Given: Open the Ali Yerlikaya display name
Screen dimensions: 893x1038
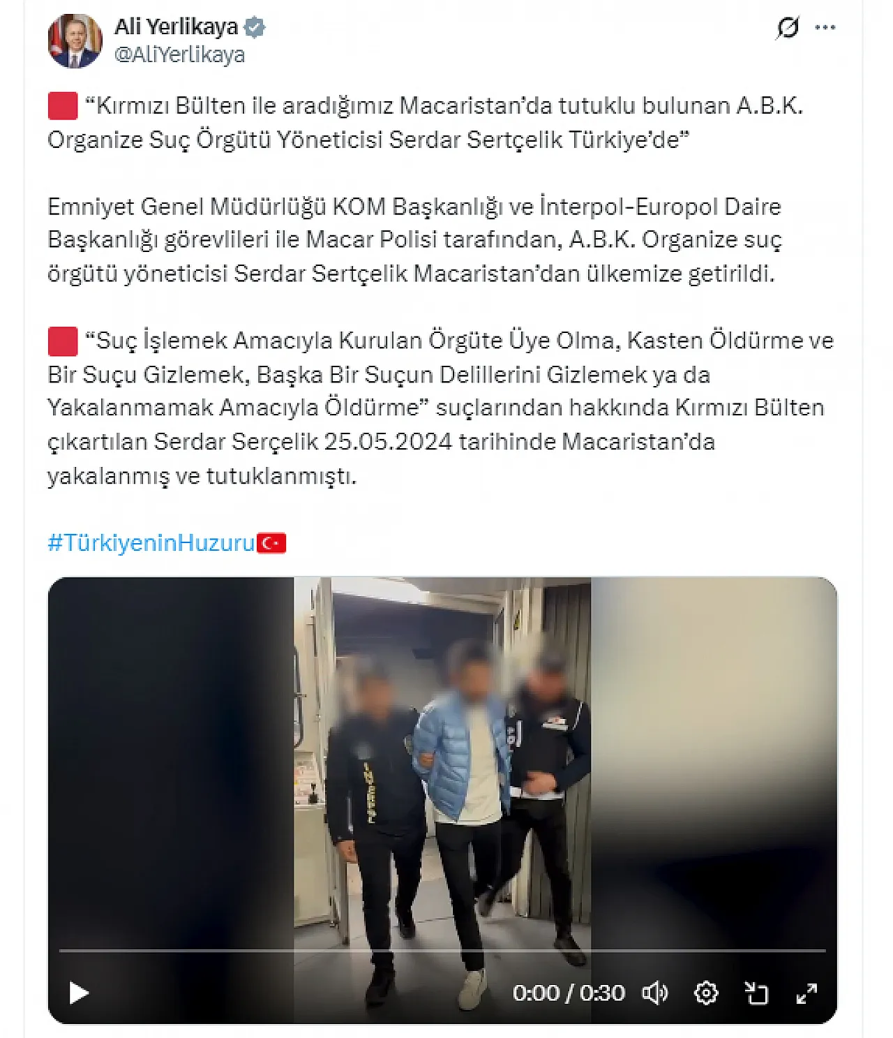Looking at the screenshot, I should click(x=177, y=27).
